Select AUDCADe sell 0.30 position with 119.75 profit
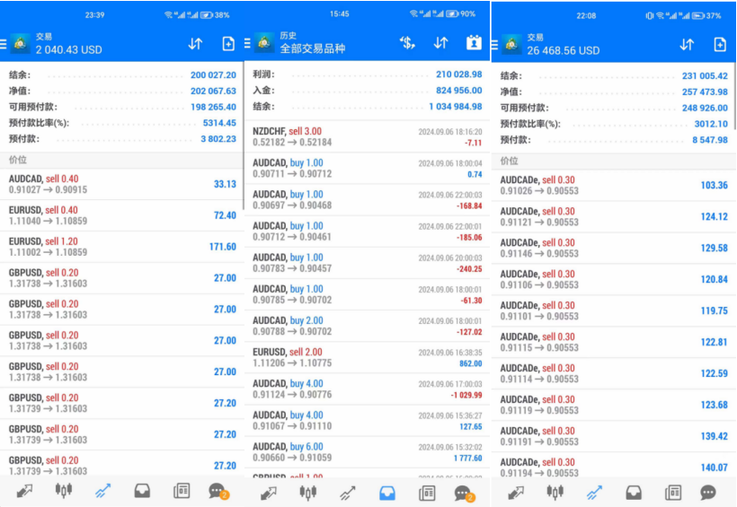This screenshot has height=507, width=737. 614,310
